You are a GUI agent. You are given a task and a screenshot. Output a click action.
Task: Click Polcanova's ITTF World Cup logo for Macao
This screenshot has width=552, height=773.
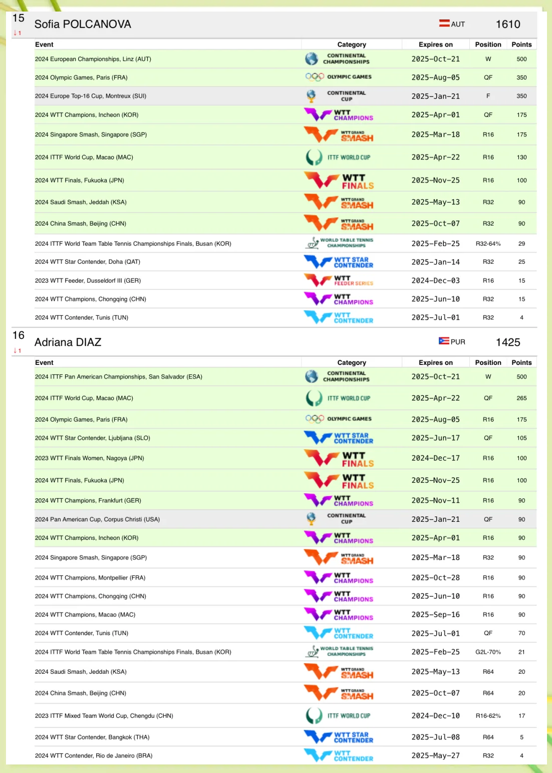pyautogui.click(x=338, y=157)
